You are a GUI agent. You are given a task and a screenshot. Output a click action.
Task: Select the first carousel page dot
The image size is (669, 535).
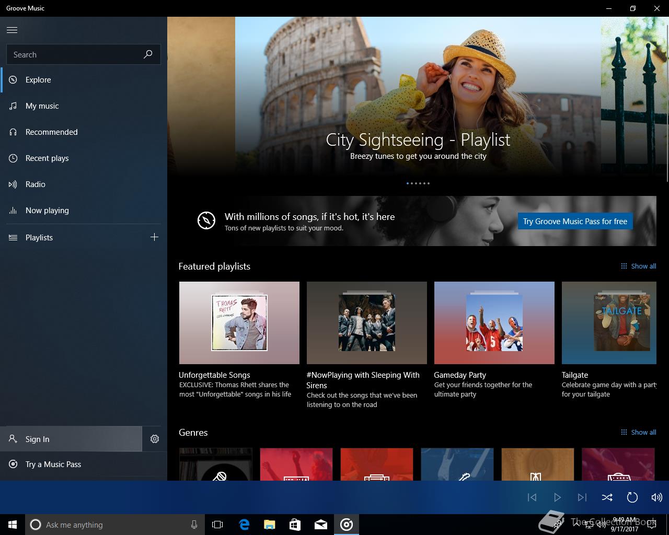tap(408, 183)
